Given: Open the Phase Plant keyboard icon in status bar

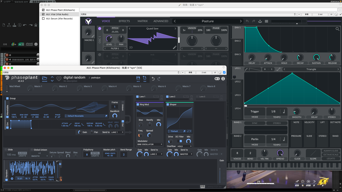Looking at the screenshot, I should (x=203, y=187).
